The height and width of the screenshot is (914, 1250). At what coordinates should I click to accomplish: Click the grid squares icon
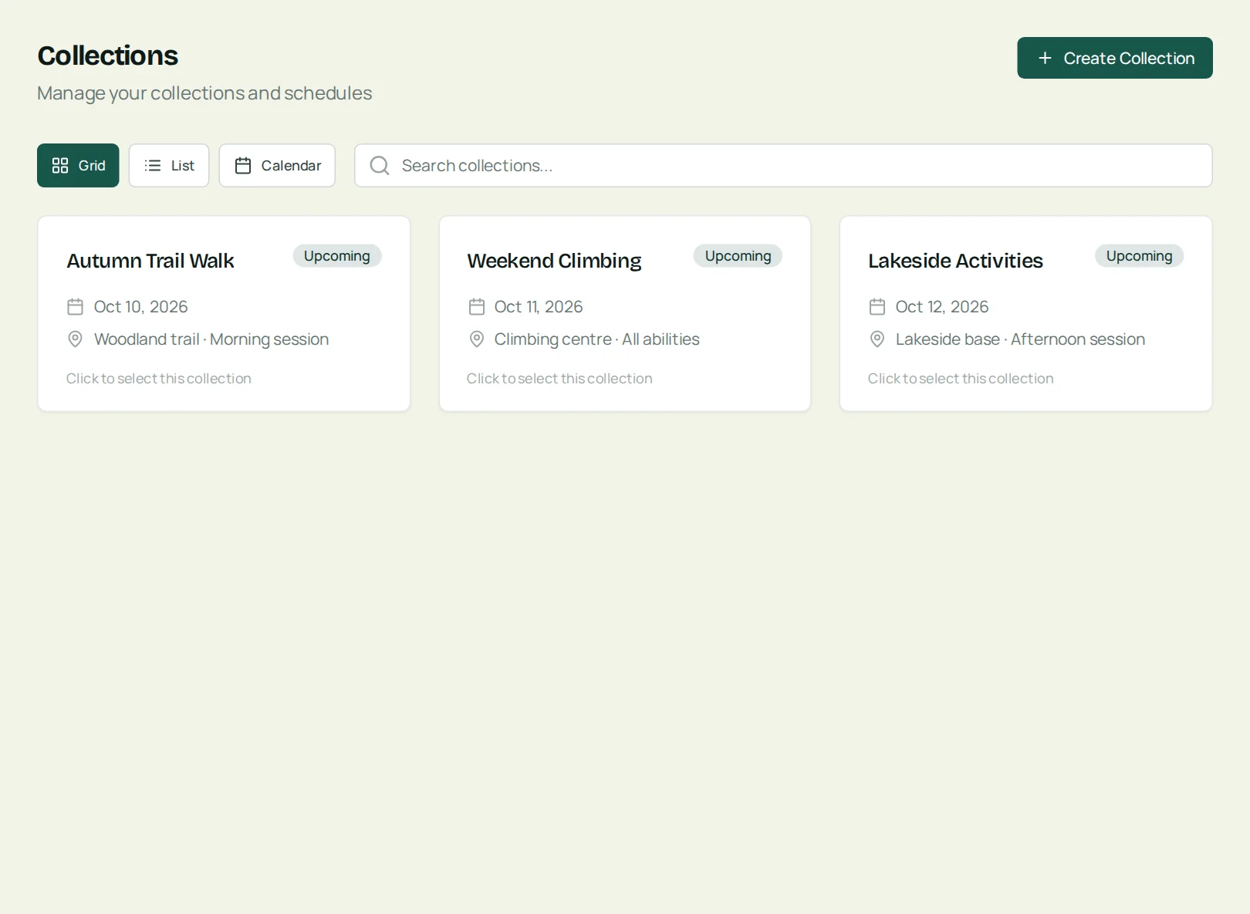click(x=60, y=165)
